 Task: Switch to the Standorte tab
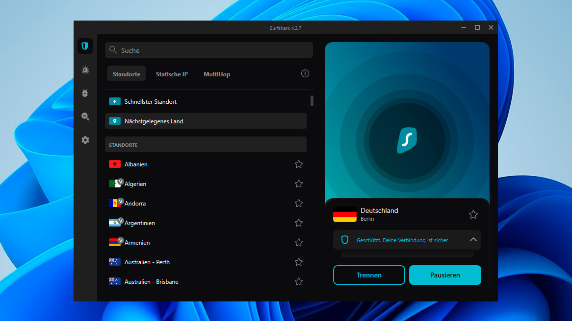click(x=126, y=74)
